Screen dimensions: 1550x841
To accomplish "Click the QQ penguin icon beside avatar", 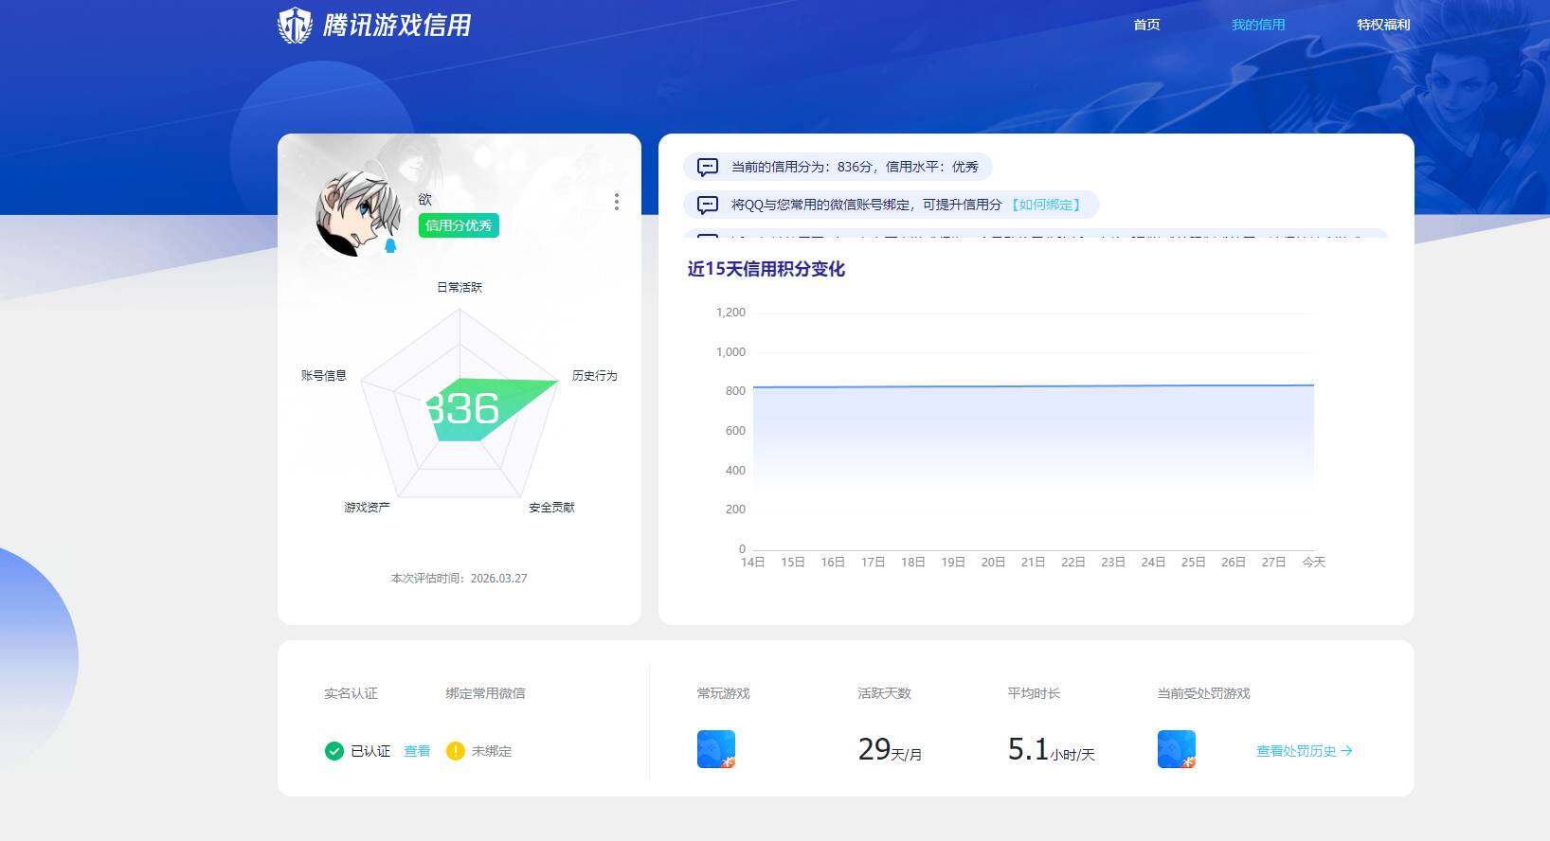I will (x=389, y=246).
